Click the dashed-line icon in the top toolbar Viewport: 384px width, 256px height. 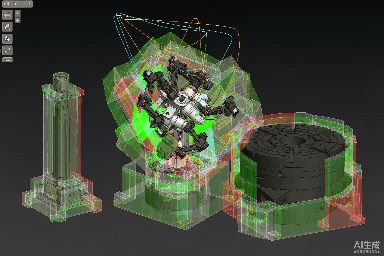click(x=22, y=4)
